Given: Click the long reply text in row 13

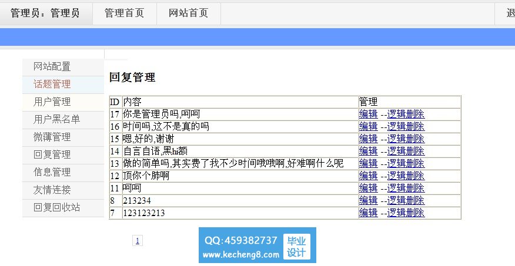Looking at the screenshot, I should tap(233, 163).
